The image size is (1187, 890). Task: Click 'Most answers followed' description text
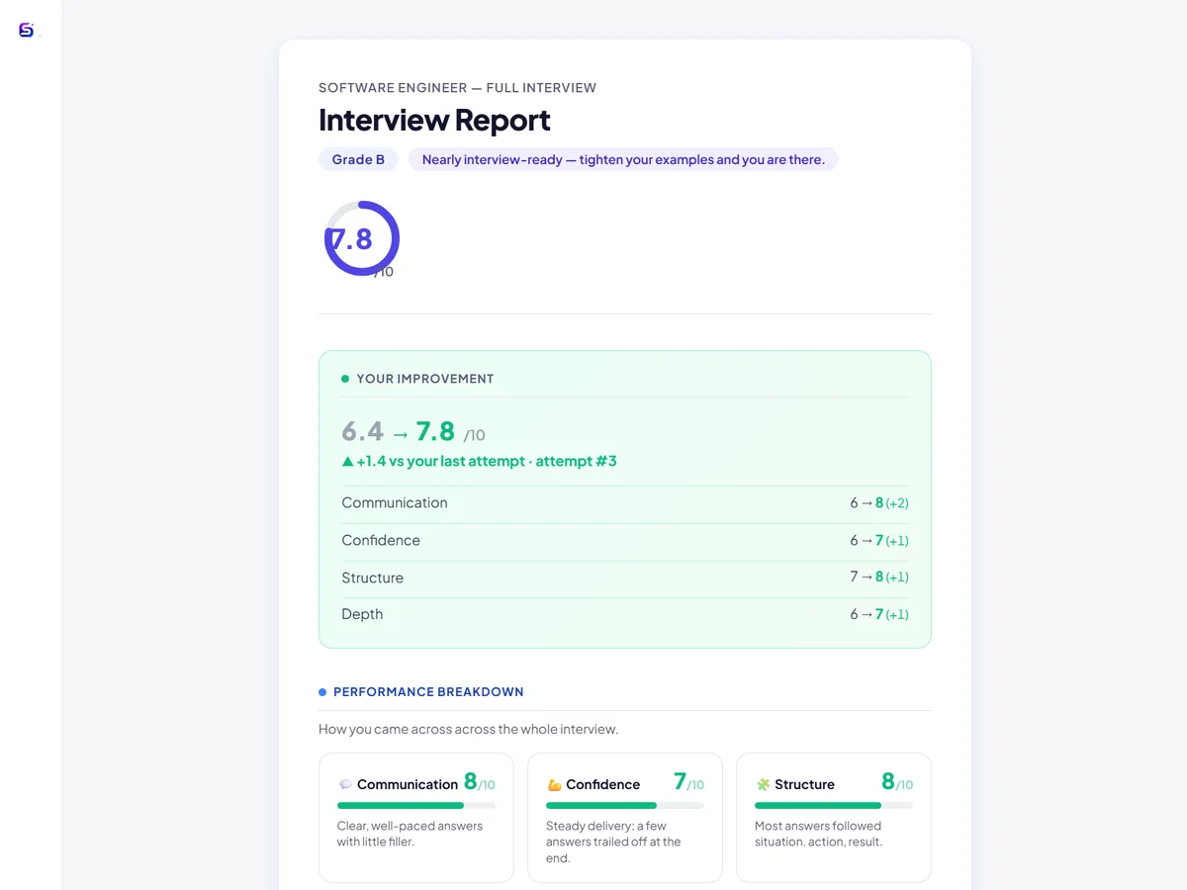pos(818,834)
